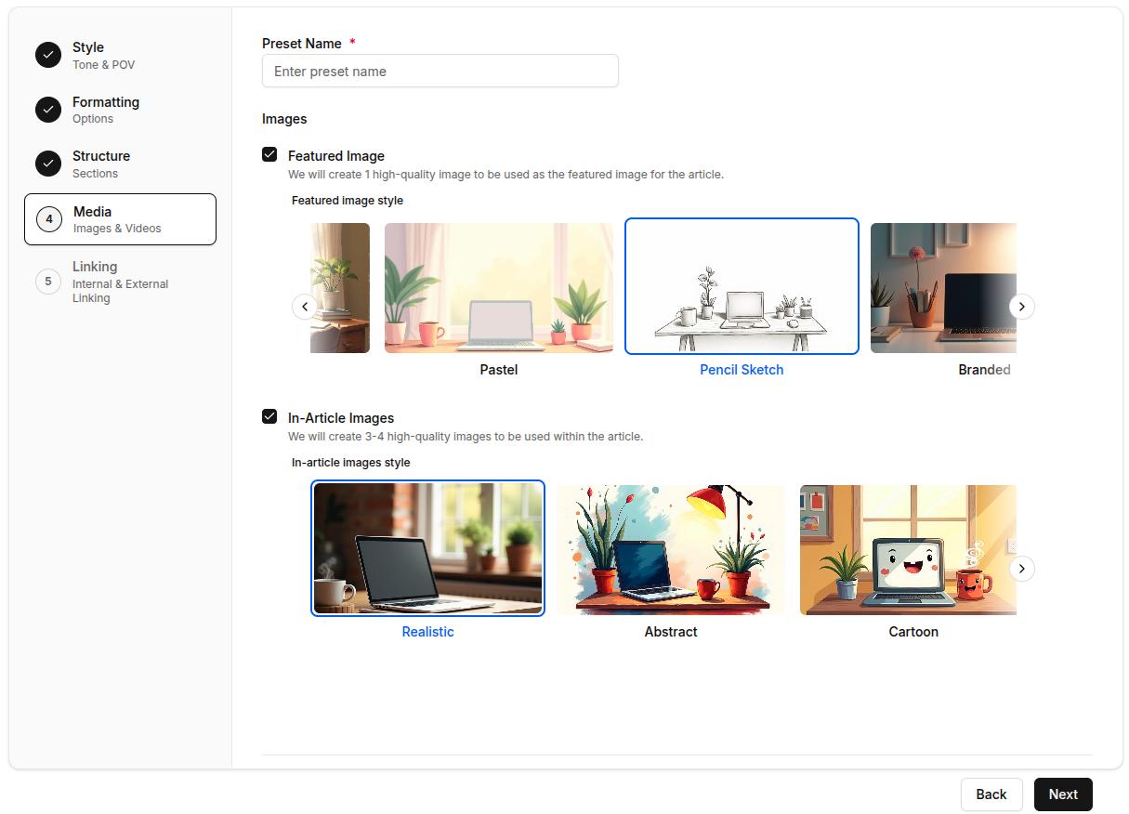
Task: Click the Back button
Action: [x=991, y=794]
